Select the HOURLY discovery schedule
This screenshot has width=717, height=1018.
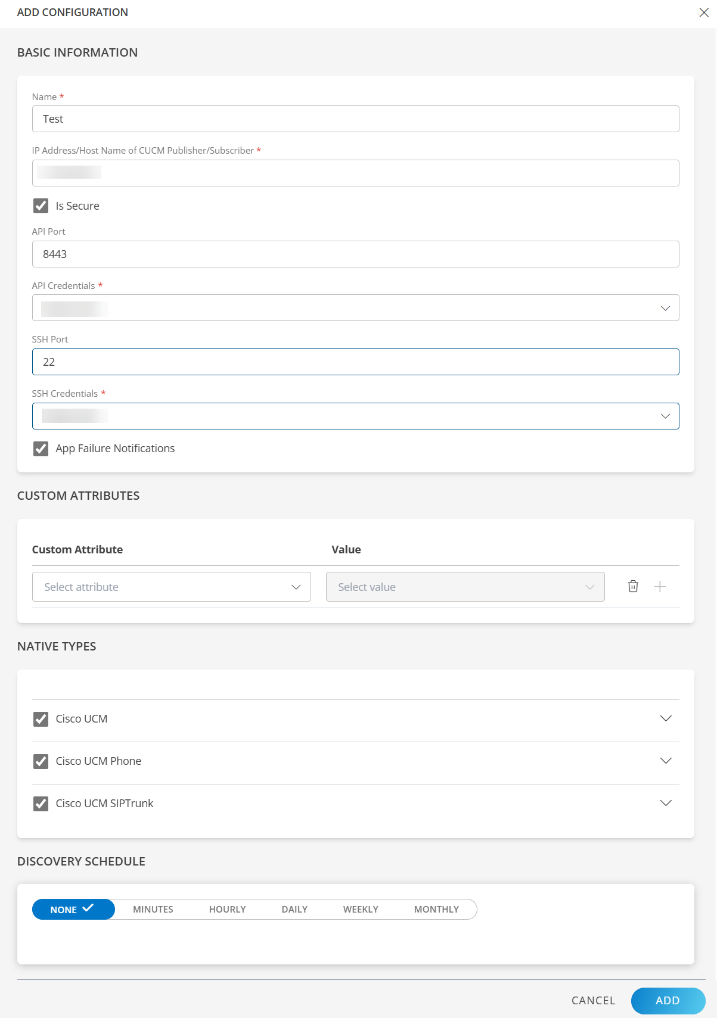pyautogui.click(x=227, y=910)
